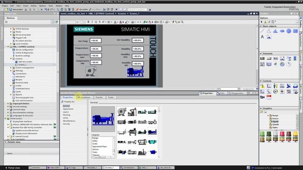
Task: Open the Project menu
Action: click(5, 6)
